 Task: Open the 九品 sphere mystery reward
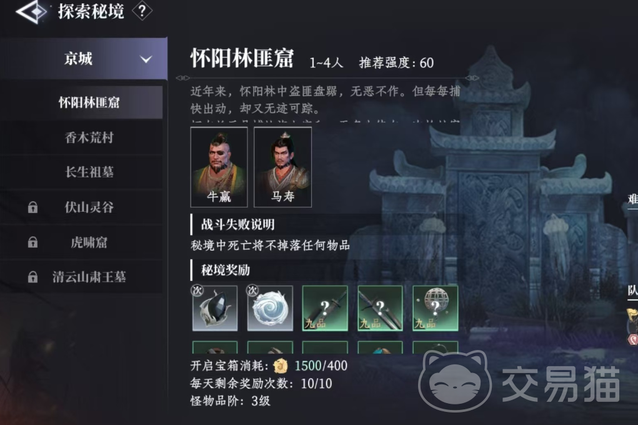pos(436,308)
